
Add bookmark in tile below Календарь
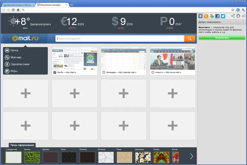(123, 94)
